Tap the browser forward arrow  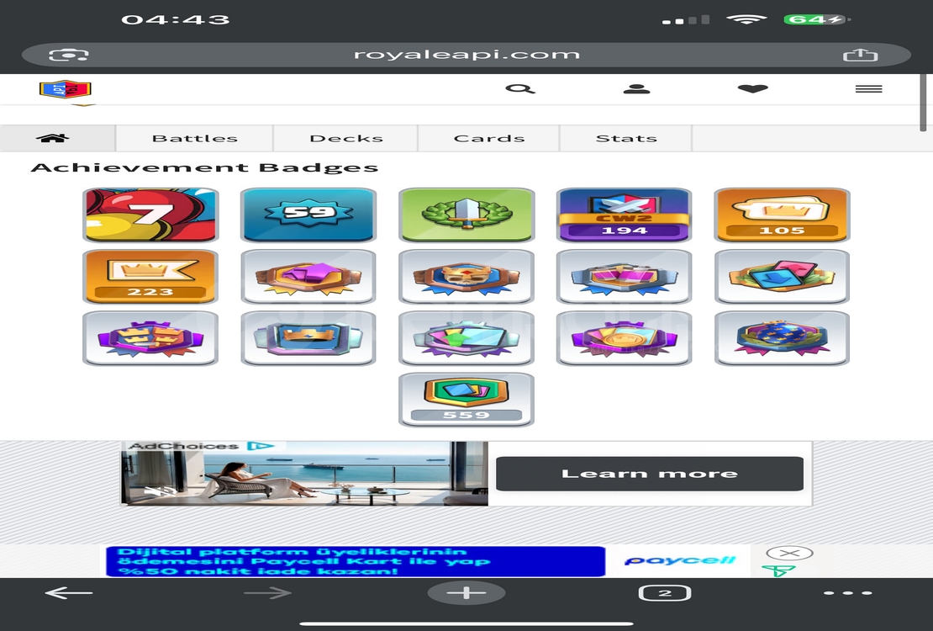coord(268,593)
